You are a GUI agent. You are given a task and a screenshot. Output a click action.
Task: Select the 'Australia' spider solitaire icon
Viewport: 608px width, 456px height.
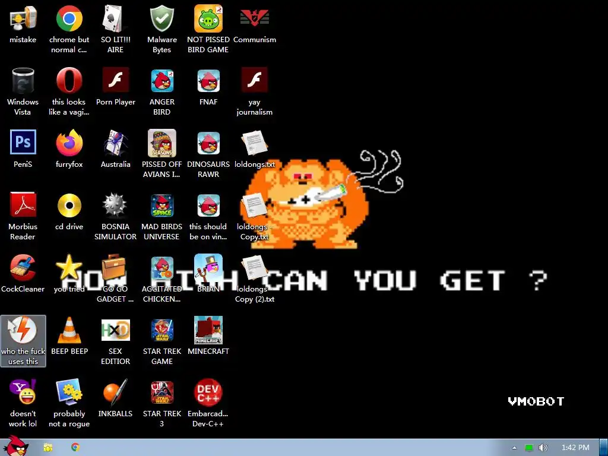tap(116, 142)
